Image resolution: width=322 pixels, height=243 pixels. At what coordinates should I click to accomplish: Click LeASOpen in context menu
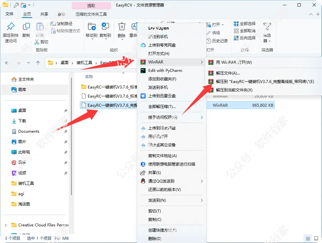(172, 28)
